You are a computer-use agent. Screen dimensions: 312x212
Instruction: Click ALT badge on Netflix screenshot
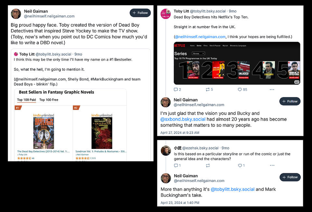[297, 82]
